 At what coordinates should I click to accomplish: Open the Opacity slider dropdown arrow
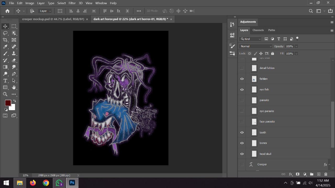[x=296, y=46]
